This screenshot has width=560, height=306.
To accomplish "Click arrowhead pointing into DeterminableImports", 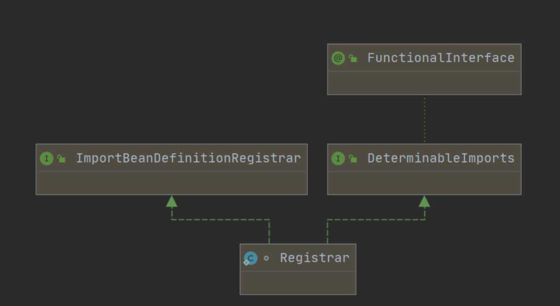I will [424, 201].
